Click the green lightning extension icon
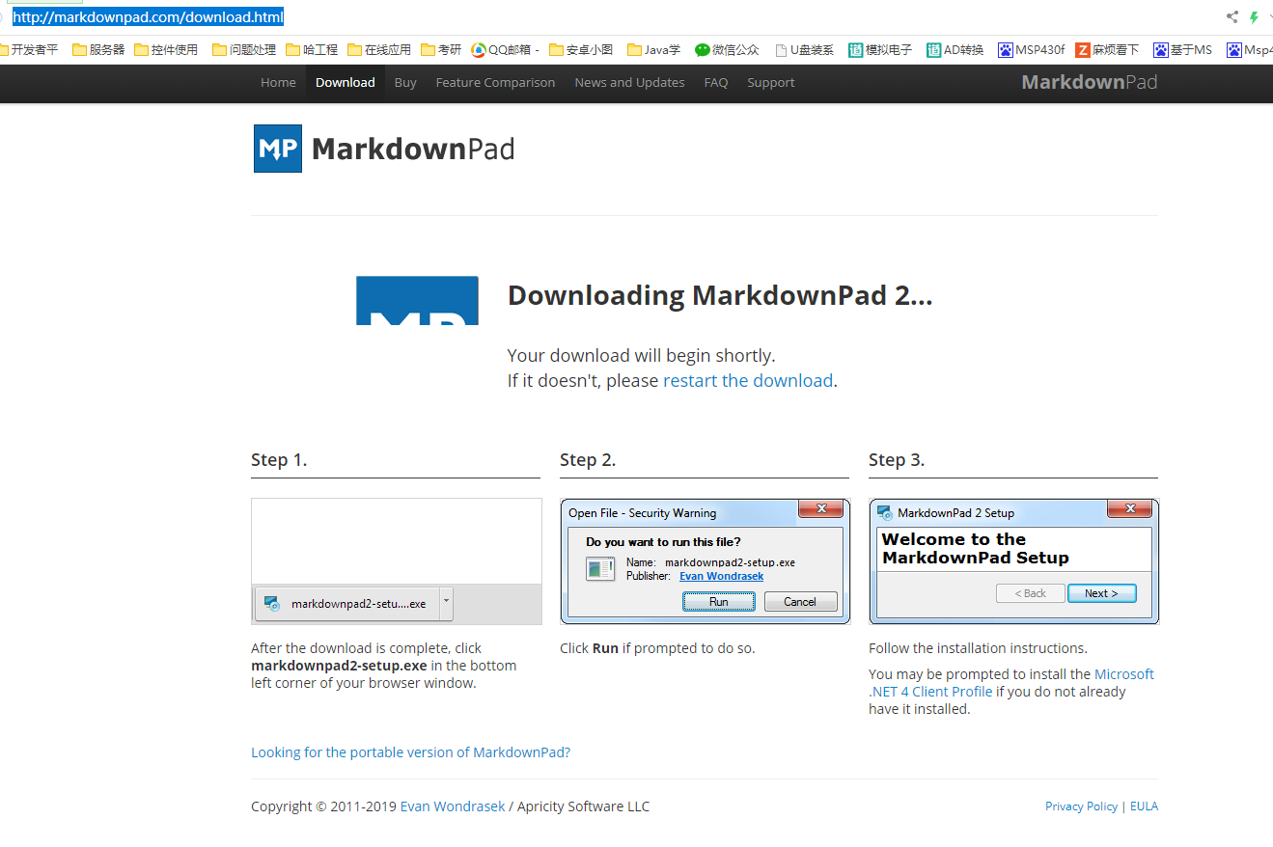 click(1252, 16)
